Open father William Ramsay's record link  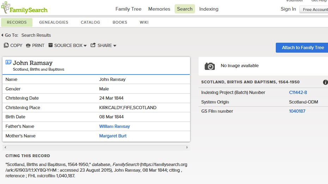pos(114,126)
